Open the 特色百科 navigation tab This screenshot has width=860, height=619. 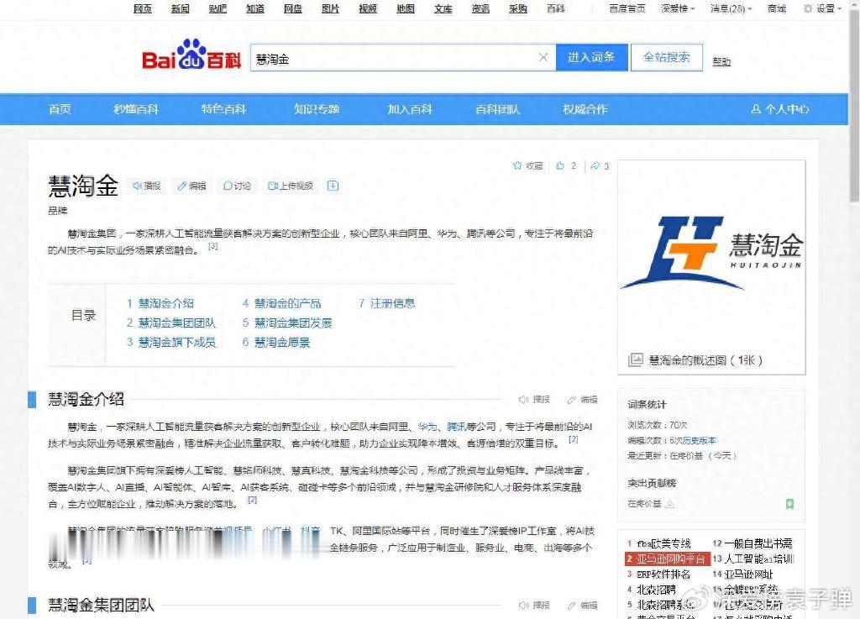(x=223, y=109)
